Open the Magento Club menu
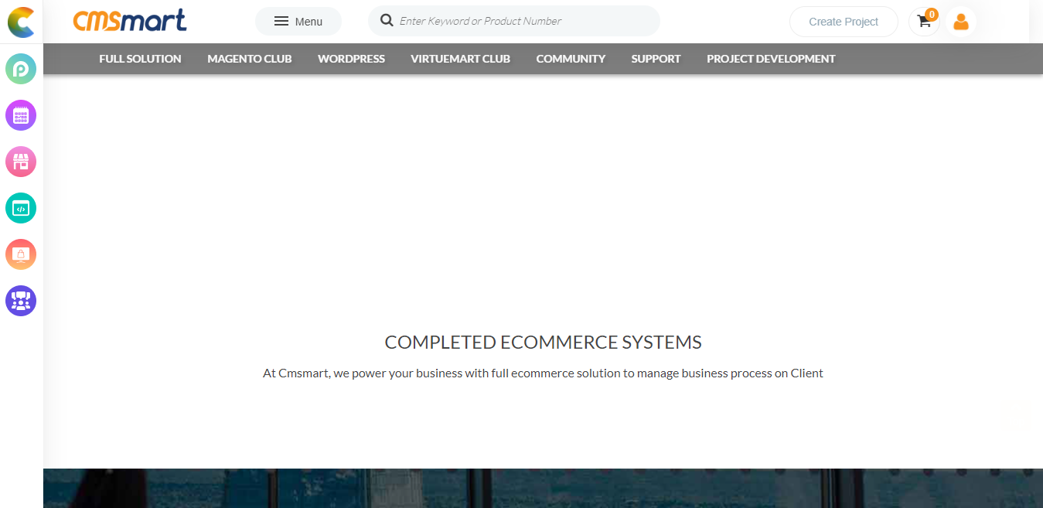1043x508 pixels. click(x=250, y=59)
